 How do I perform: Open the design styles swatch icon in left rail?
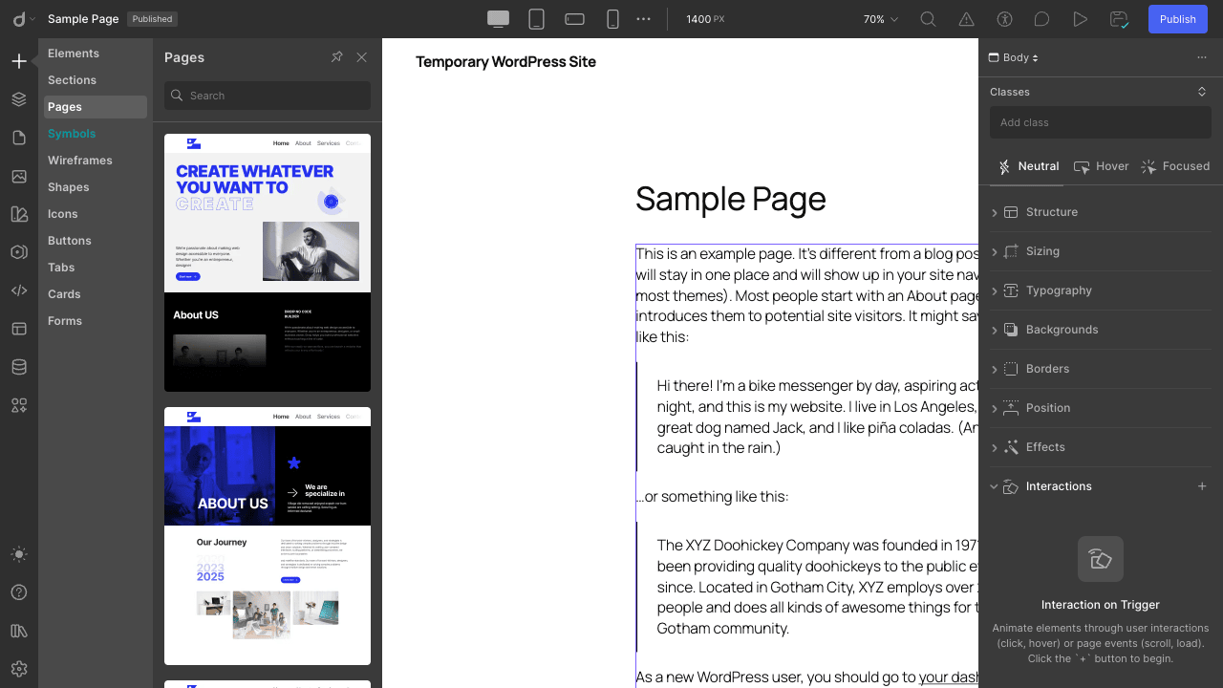click(19, 214)
